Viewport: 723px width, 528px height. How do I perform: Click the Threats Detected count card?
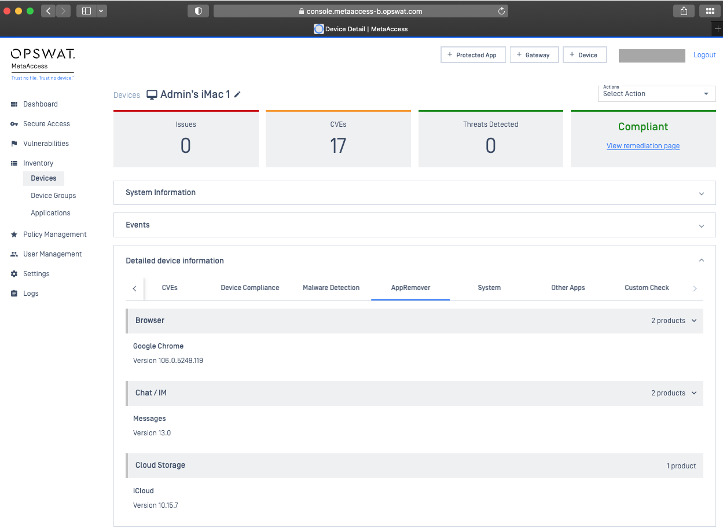click(x=490, y=139)
